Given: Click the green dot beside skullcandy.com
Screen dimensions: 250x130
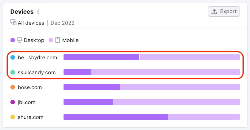Looking at the screenshot, I should tap(13, 72).
